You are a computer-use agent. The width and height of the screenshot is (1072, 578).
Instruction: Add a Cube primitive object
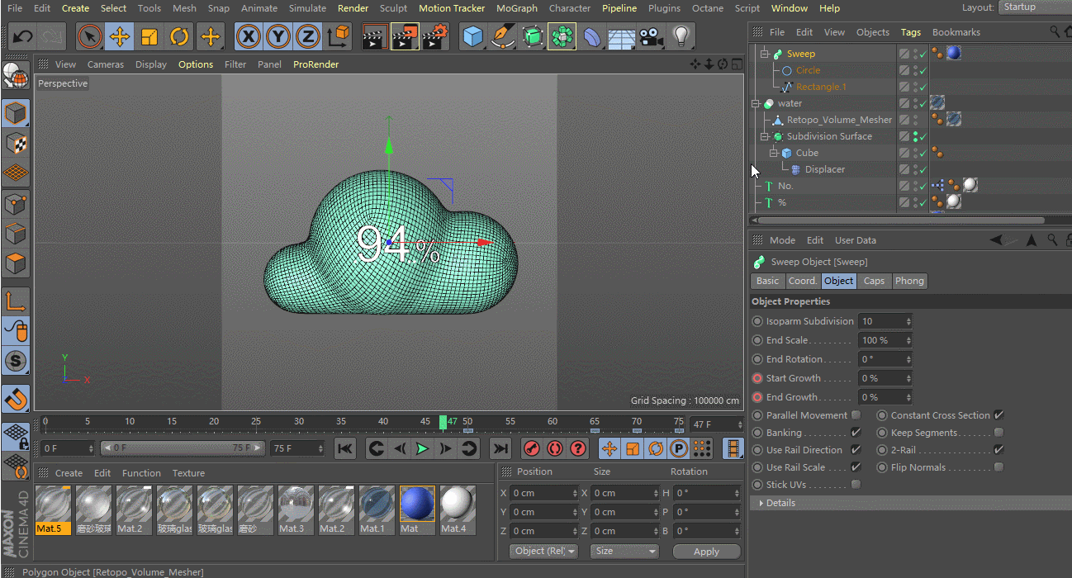coord(472,36)
